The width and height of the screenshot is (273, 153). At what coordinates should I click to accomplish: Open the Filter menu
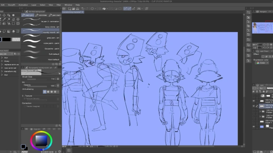pyautogui.click(x=59, y=5)
